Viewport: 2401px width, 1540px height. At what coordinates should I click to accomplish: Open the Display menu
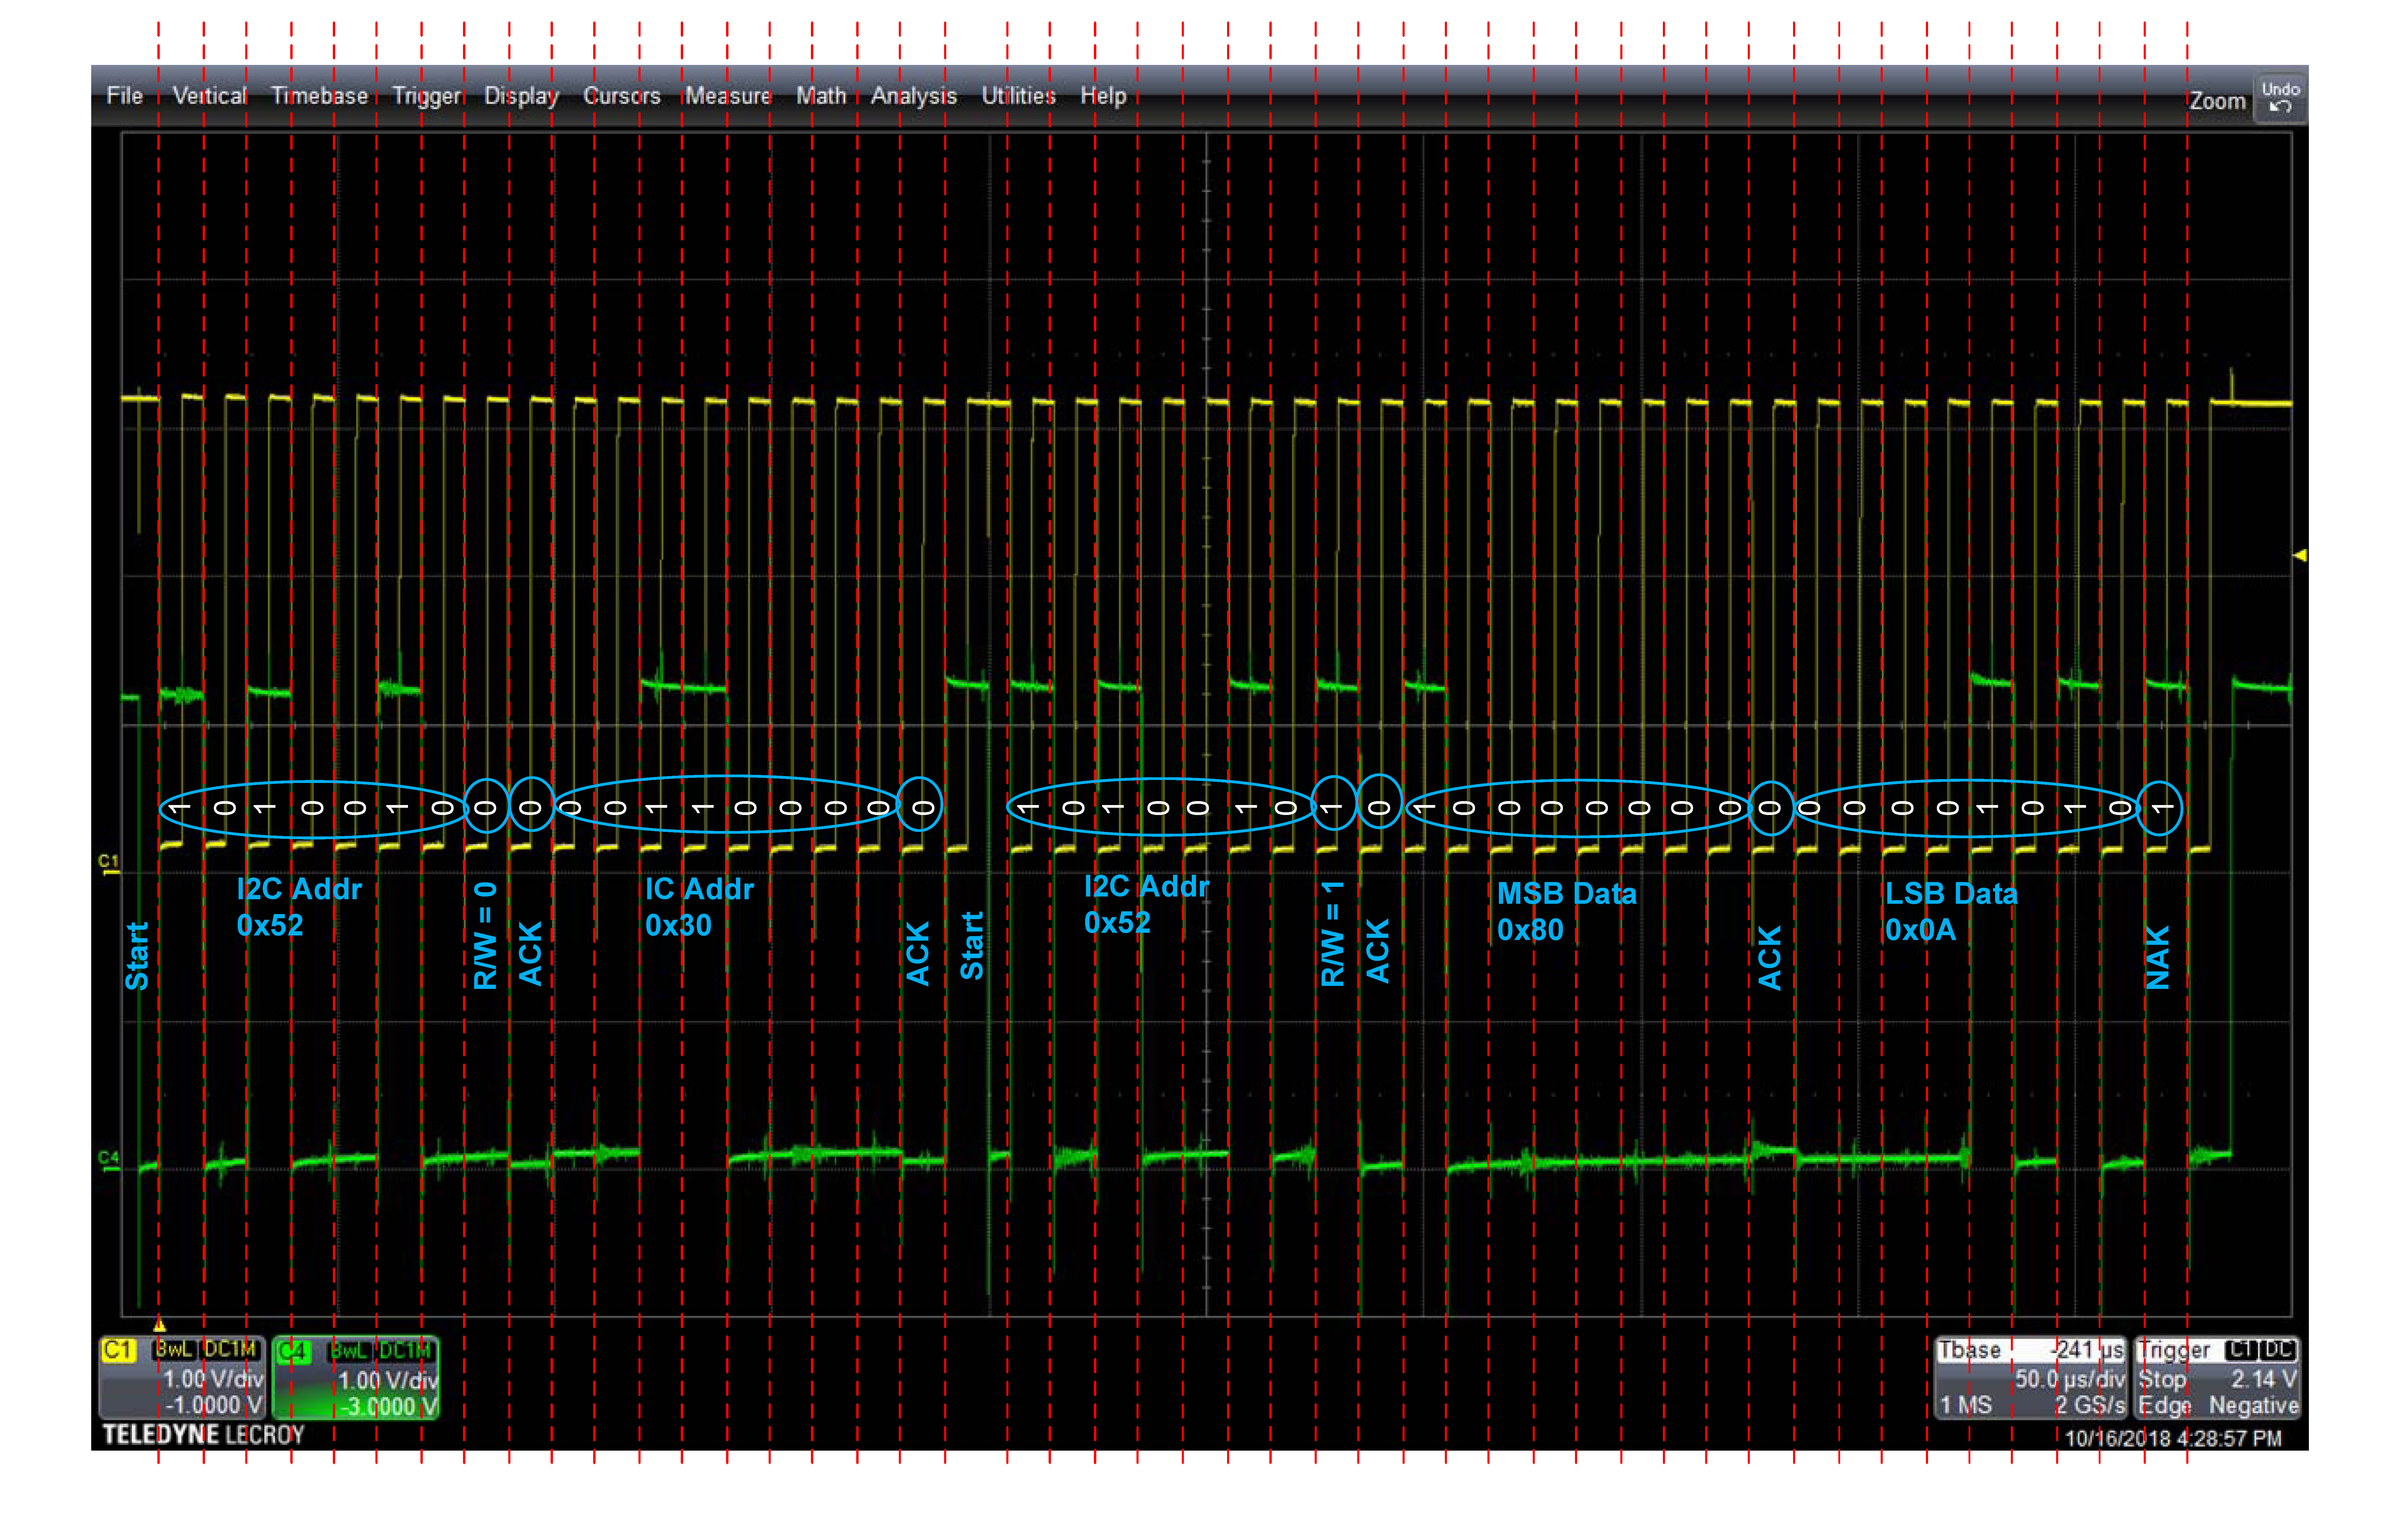pyautogui.click(x=521, y=96)
